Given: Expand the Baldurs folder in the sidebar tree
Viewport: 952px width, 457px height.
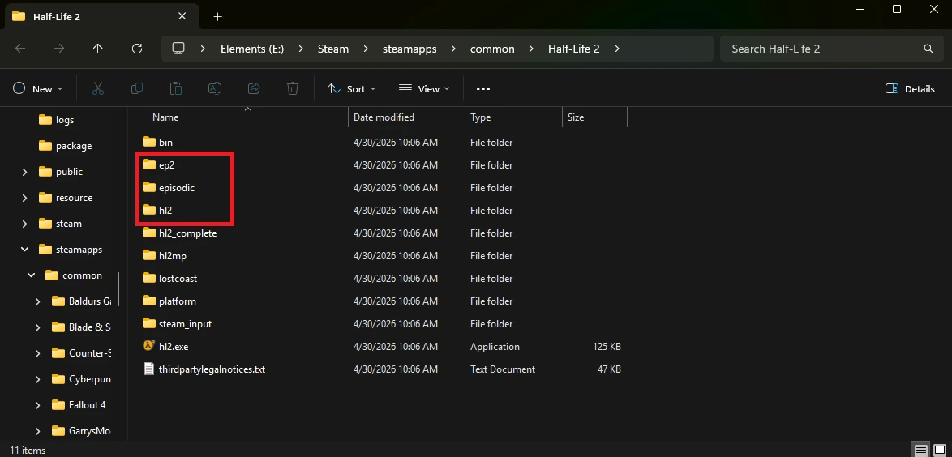Looking at the screenshot, I should [x=37, y=301].
